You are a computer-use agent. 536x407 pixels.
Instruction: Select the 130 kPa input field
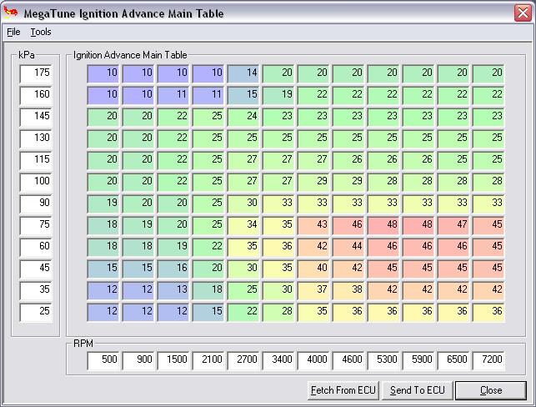pos(36,138)
